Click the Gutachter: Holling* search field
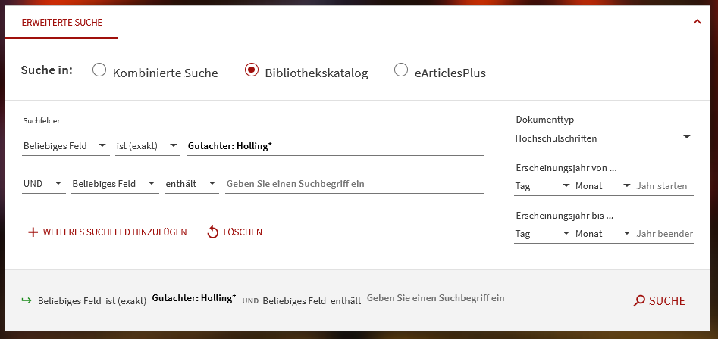 [x=334, y=145]
